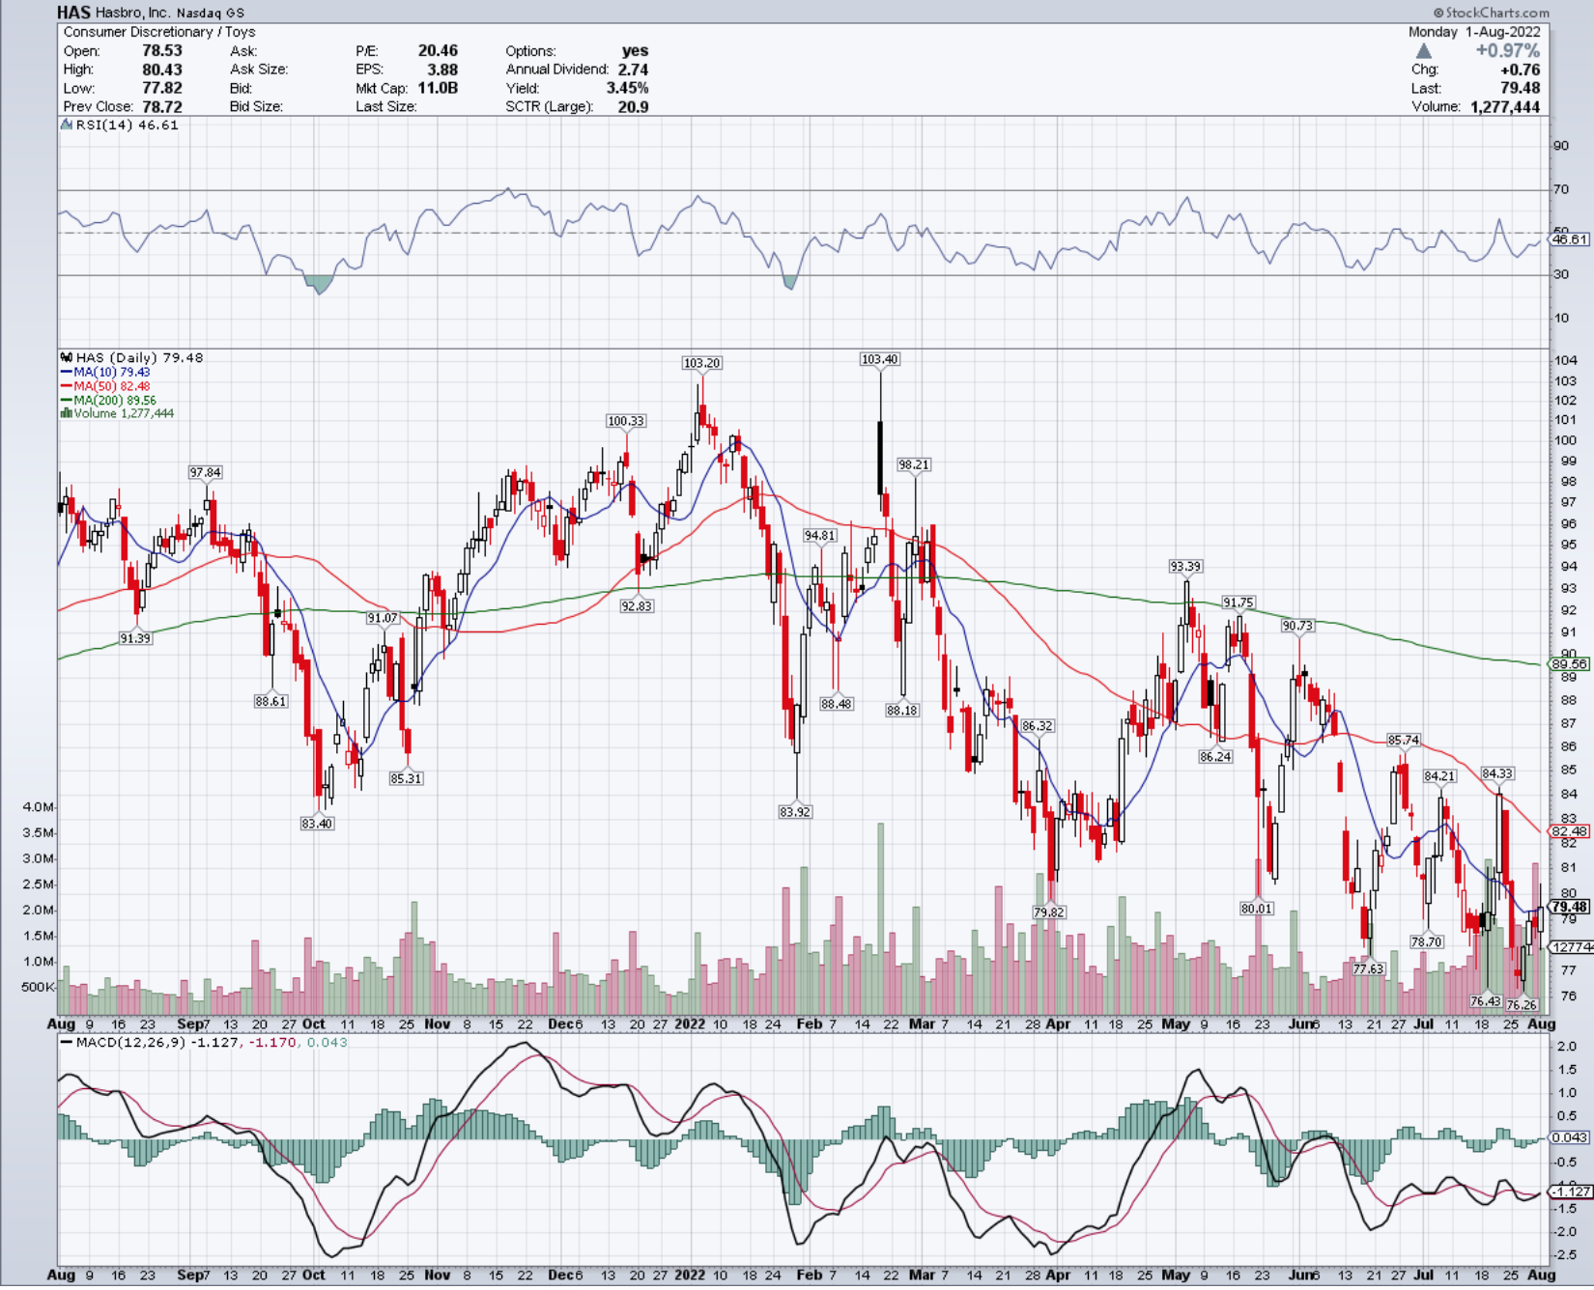This screenshot has width=1594, height=1290.
Task: Click the Open value 78.53
Action: pos(162,50)
